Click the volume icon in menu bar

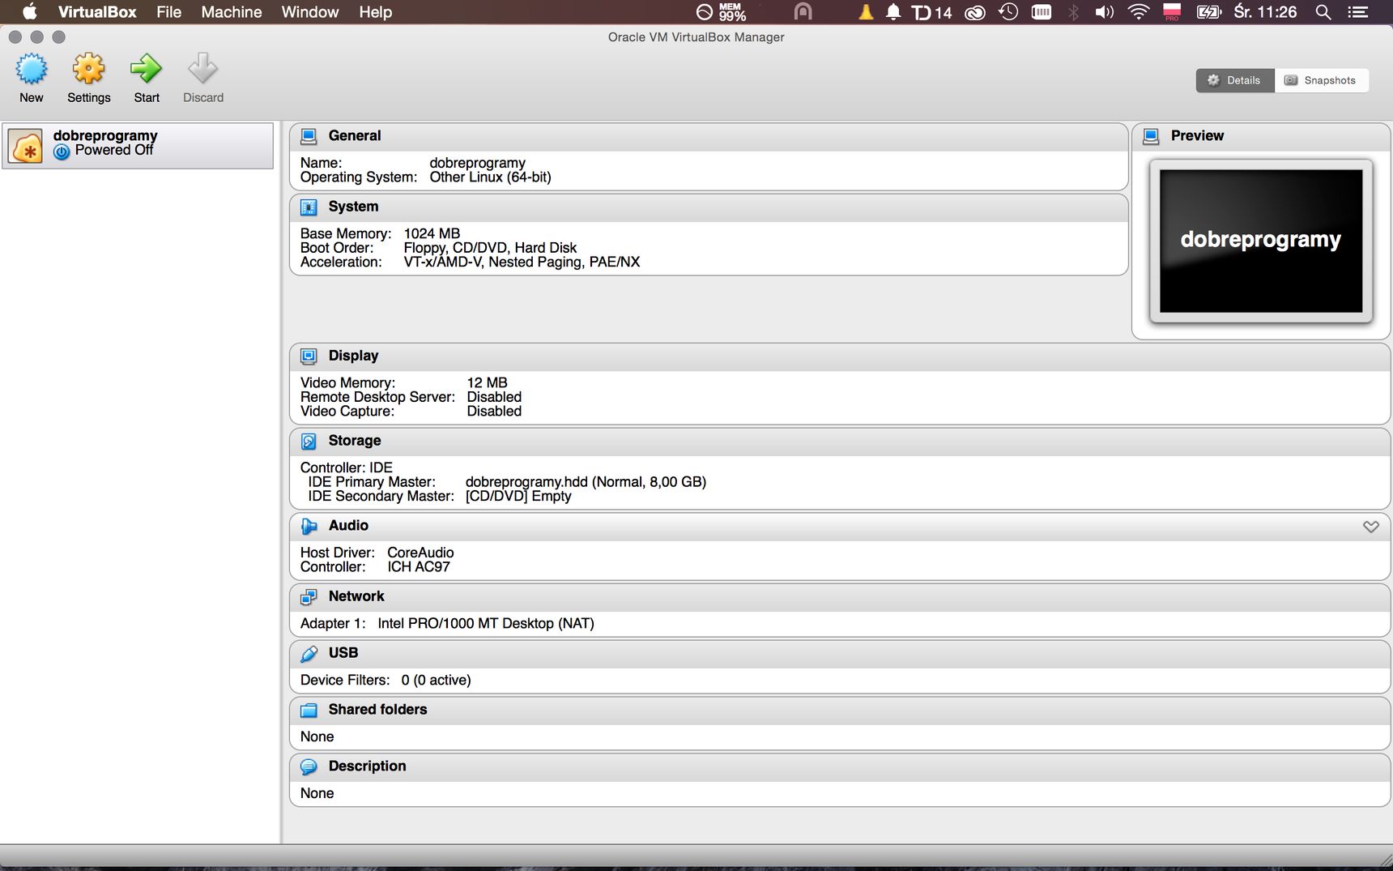(x=1104, y=12)
